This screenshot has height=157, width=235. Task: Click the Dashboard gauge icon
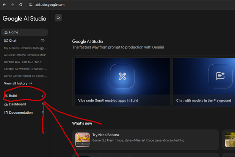pyautogui.click(x=6, y=104)
